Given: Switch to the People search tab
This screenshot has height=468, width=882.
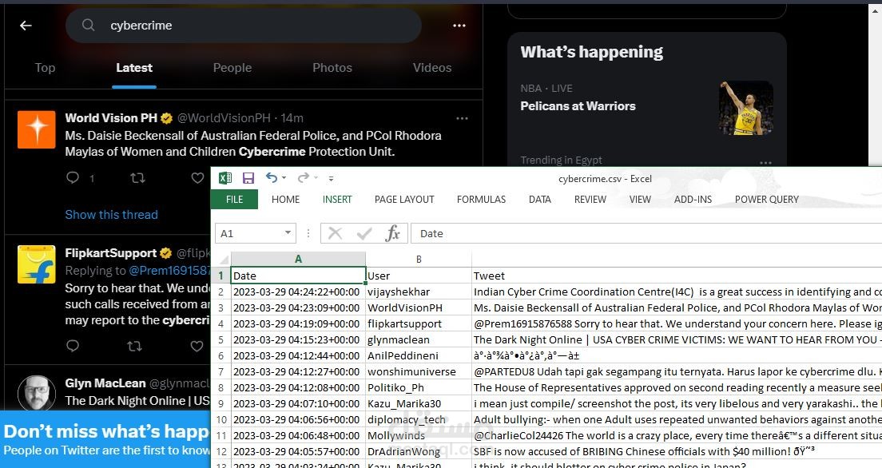Looking at the screenshot, I should [x=232, y=68].
